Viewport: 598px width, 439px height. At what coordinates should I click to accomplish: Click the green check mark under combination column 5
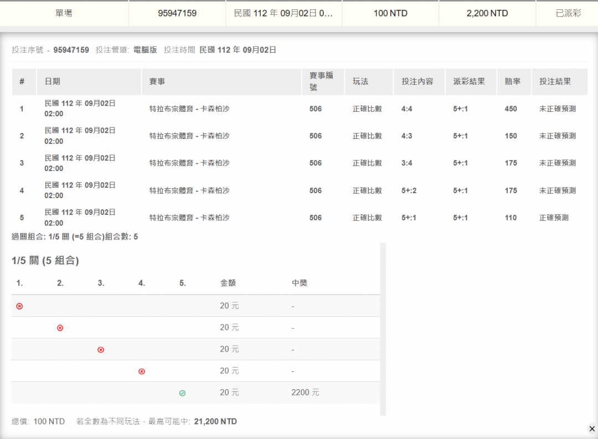coord(182,393)
